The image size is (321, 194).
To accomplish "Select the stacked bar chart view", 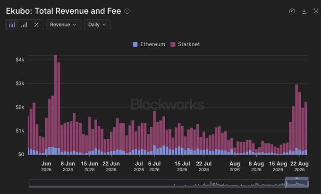I will pos(12,25).
